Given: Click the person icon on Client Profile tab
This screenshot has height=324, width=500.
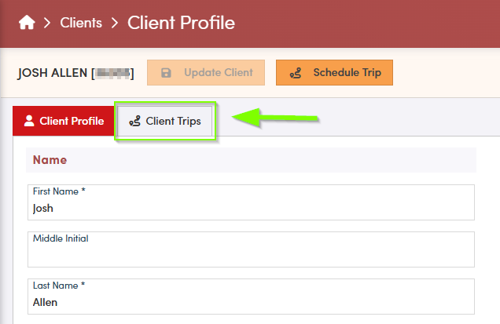Looking at the screenshot, I should tap(29, 121).
